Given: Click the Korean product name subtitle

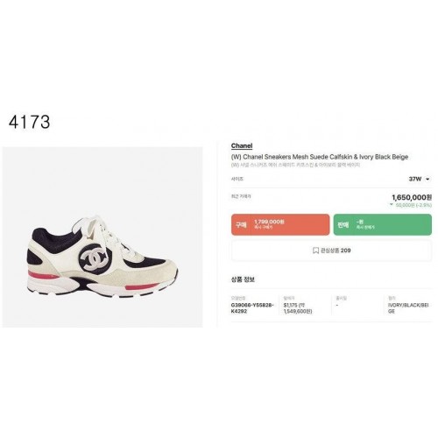Looking at the screenshot, I should (295, 165).
